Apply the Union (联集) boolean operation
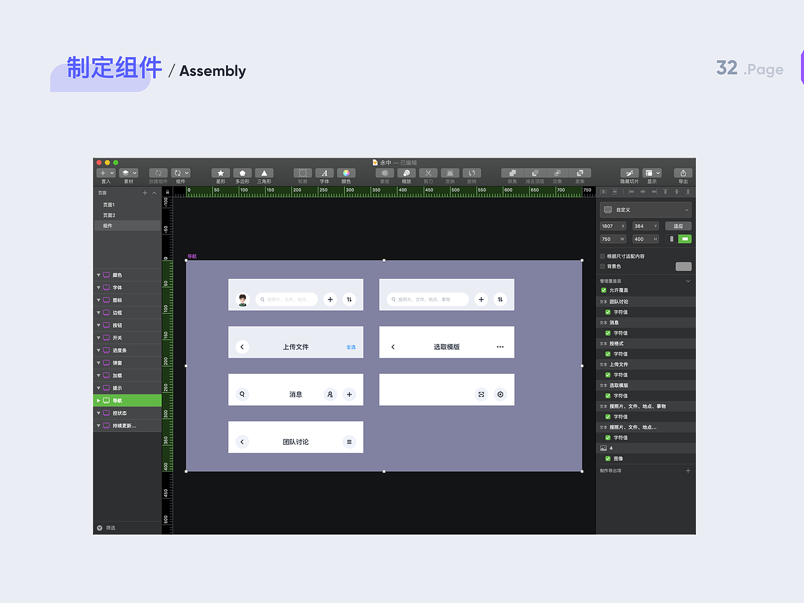Screen dimensions: 804x603 pos(512,173)
